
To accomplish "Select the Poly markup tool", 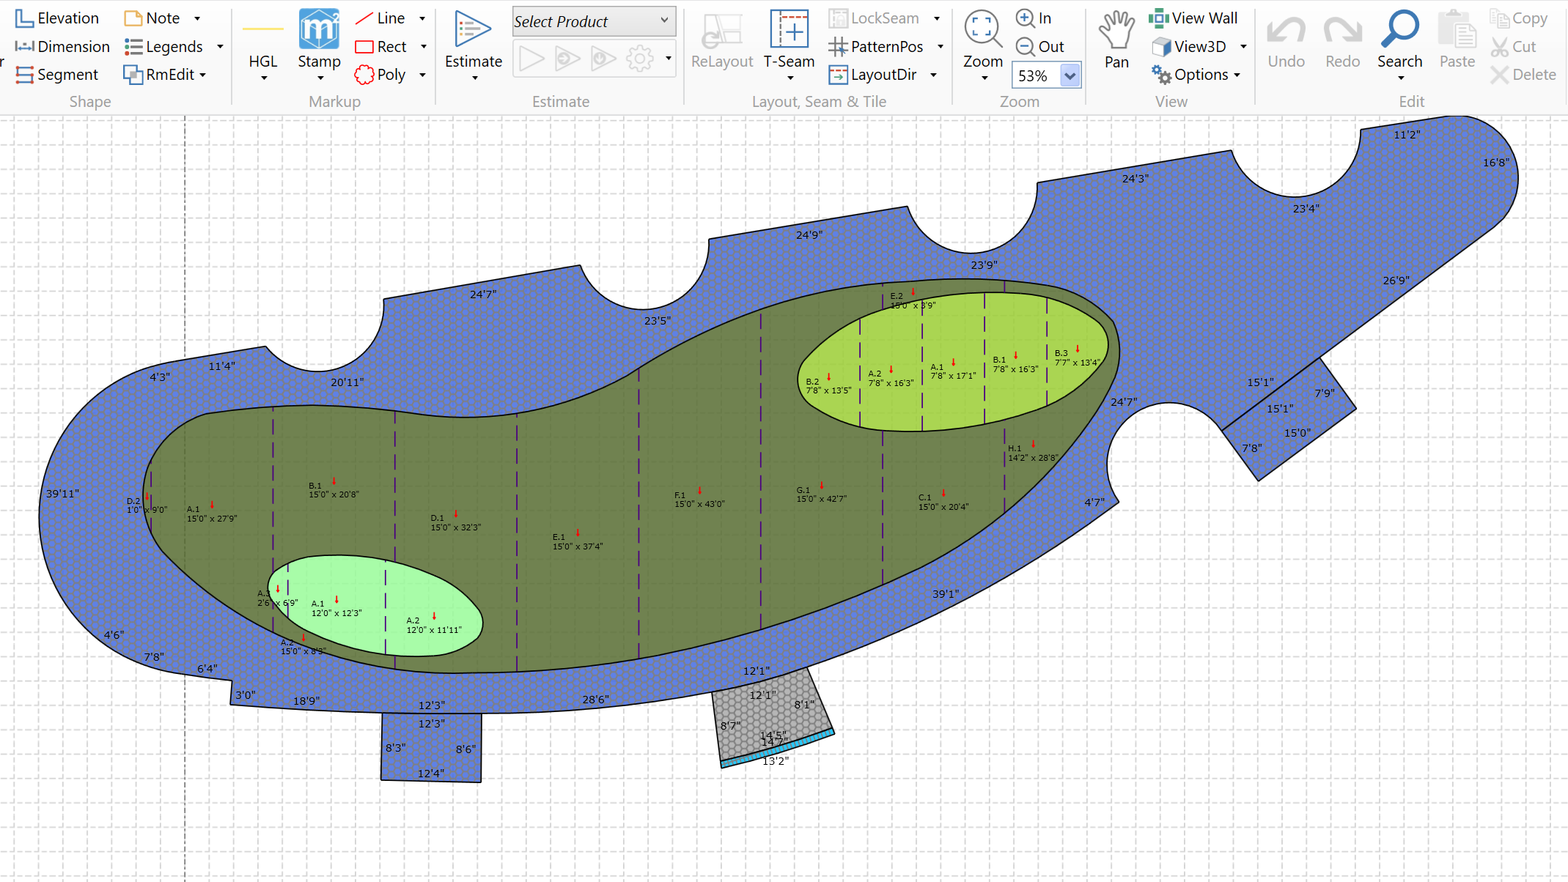I will point(380,75).
